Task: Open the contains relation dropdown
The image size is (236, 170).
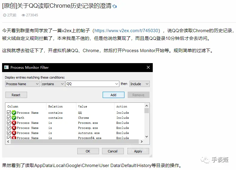Action: (x=53, y=84)
